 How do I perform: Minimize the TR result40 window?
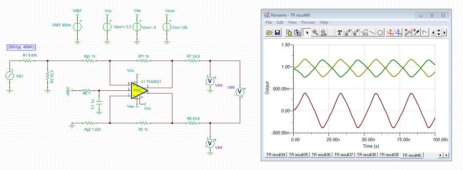click(421, 15)
